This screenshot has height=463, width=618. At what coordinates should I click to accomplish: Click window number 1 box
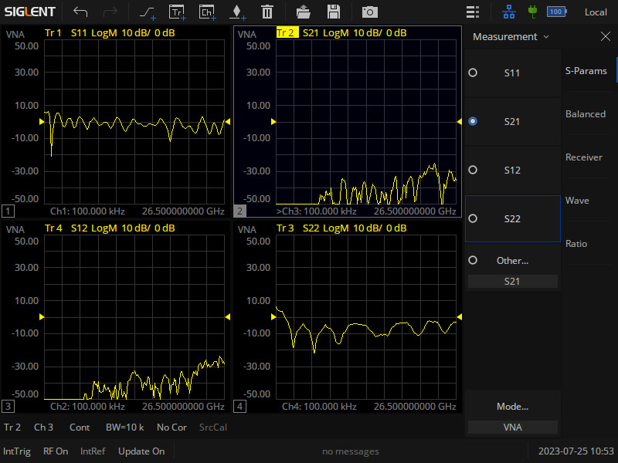[x=8, y=211]
